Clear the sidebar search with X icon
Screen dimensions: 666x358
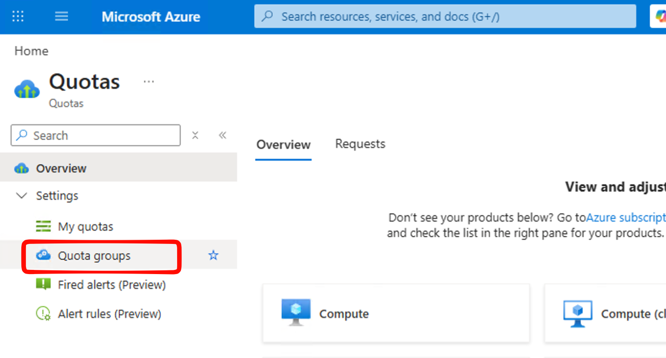pyautogui.click(x=195, y=135)
